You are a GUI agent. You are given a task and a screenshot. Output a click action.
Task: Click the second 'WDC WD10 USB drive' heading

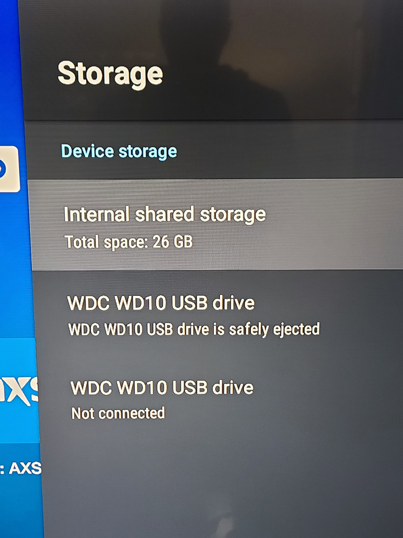click(x=162, y=387)
